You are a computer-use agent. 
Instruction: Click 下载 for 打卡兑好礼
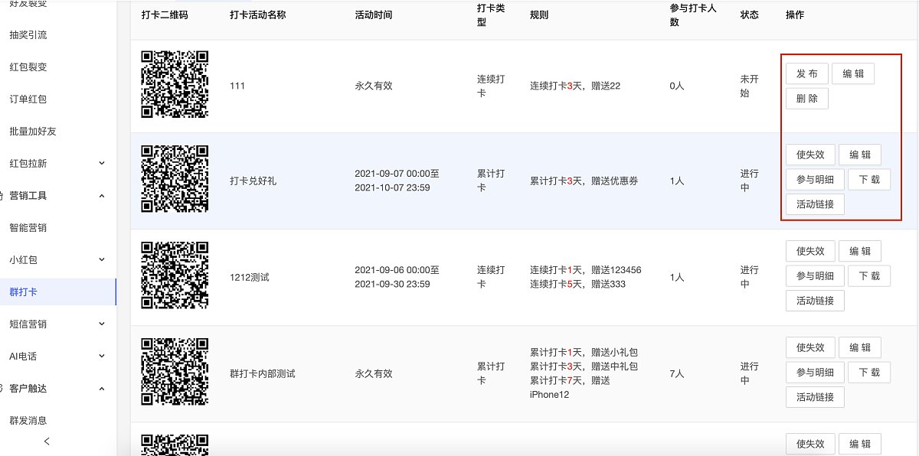pyautogui.click(x=869, y=180)
